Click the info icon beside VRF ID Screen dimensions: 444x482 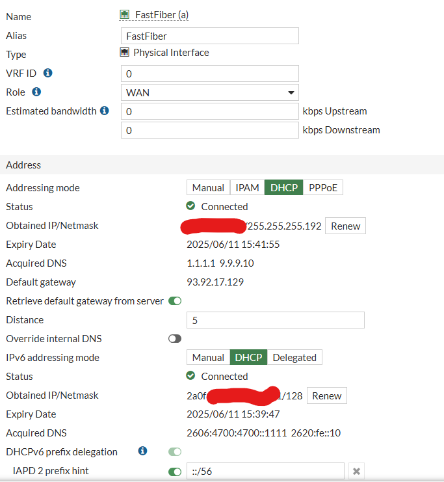47,74
